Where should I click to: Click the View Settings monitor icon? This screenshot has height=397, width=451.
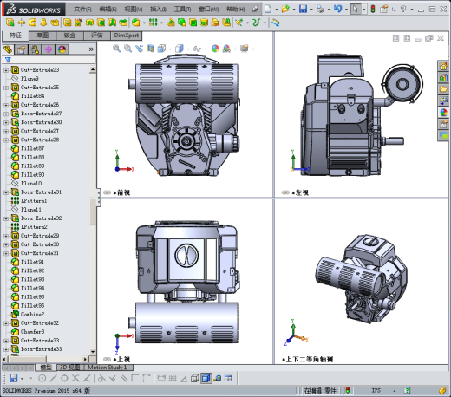tap(245, 49)
